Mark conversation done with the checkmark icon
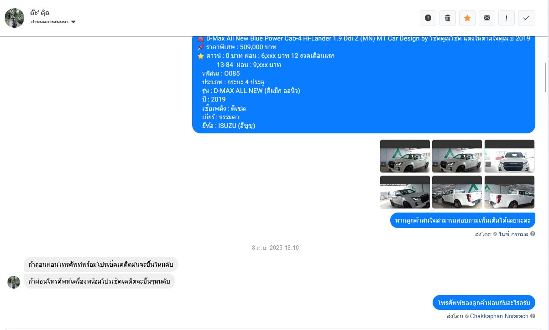 (x=526, y=18)
